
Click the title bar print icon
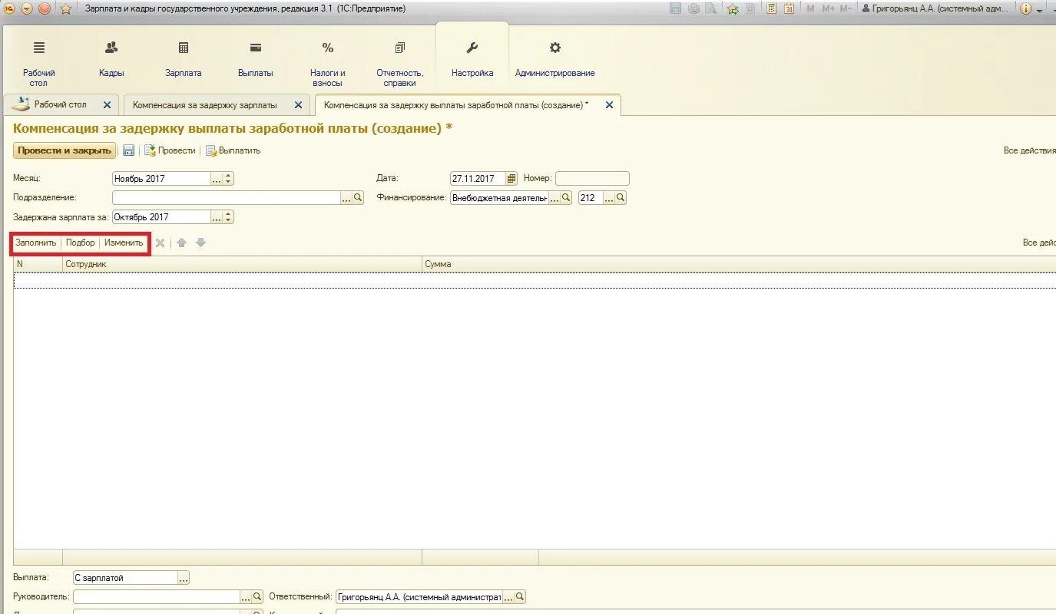coord(694,8)
